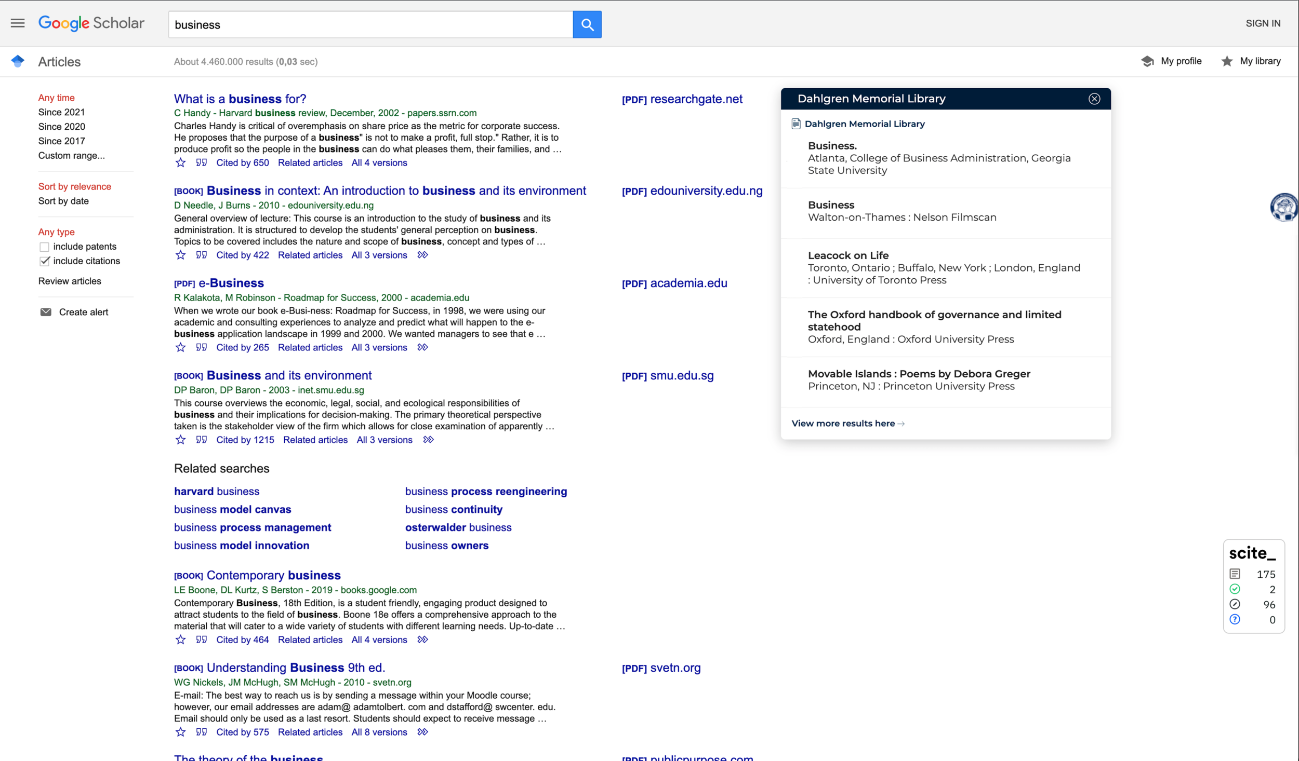
Task: Open Related articles for the e-Business result
Action: [x=310, y=348]
